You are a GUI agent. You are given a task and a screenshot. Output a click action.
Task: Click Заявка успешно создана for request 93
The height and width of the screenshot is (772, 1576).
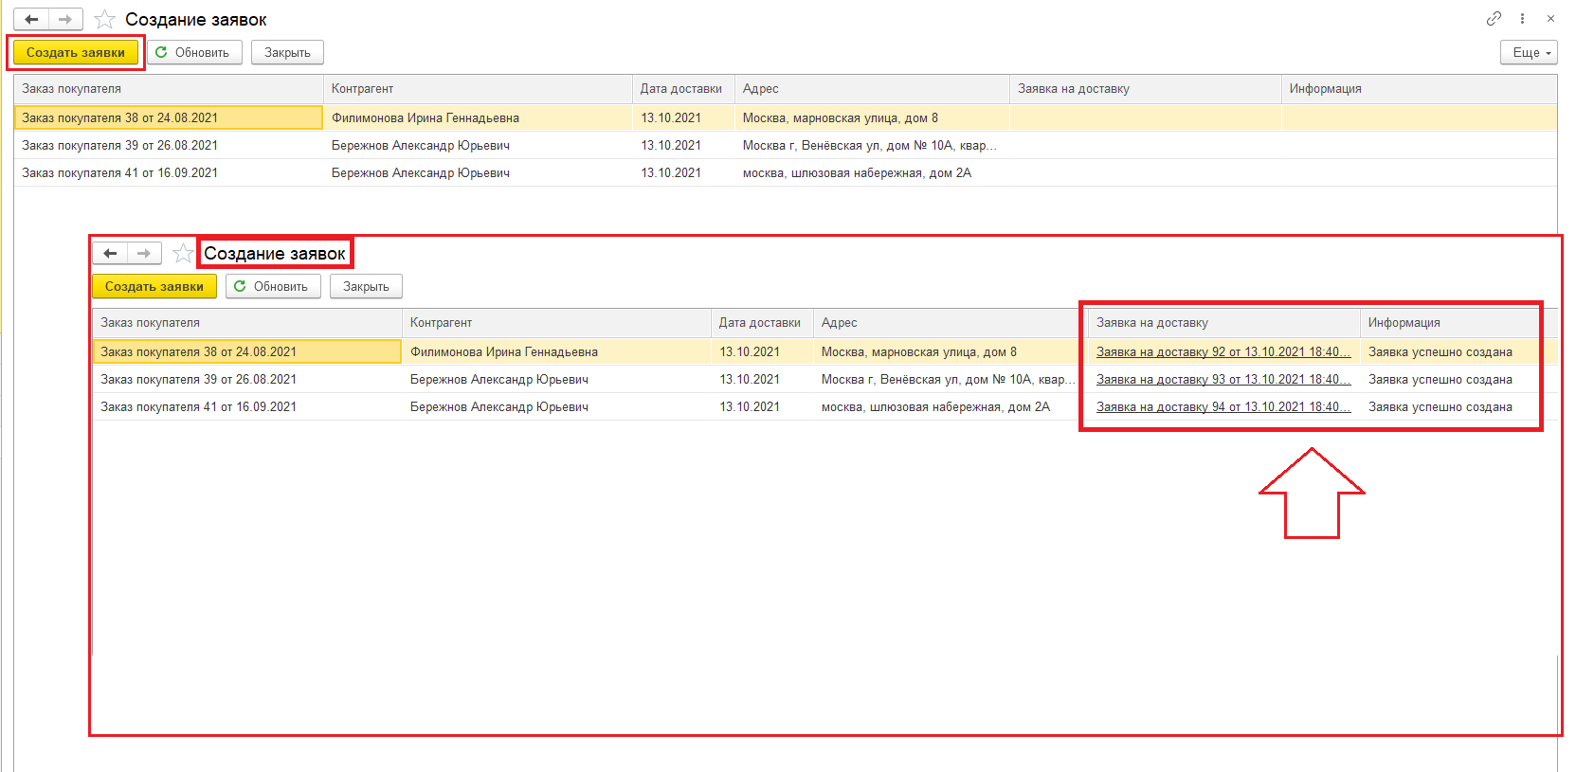point(1440,379)
